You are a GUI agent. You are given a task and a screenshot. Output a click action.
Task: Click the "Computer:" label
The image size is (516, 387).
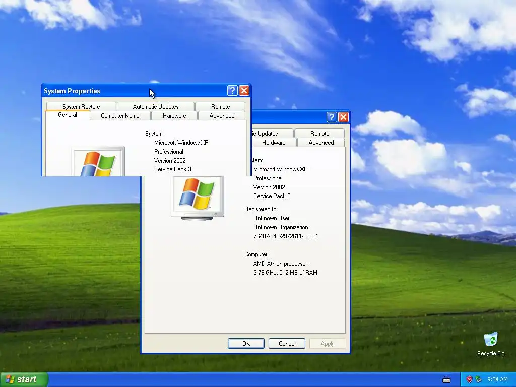coord(256,254)
